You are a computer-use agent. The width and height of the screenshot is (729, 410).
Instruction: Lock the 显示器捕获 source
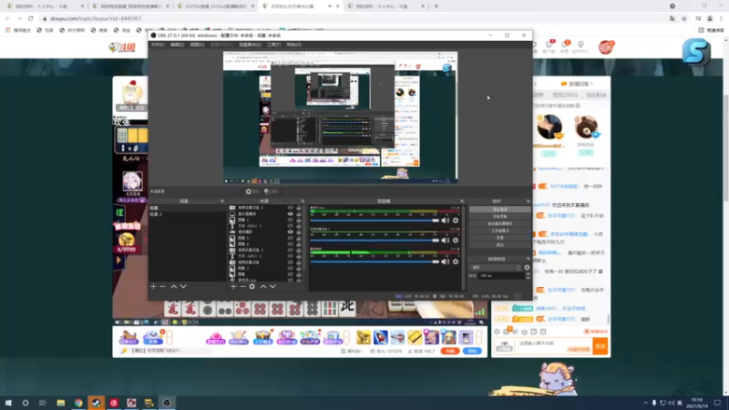pos(299,214)
